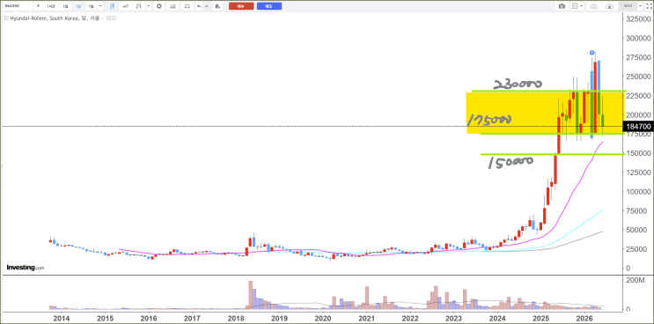Click the ticker symbol input field
The image size is (654, 324).
18,6
